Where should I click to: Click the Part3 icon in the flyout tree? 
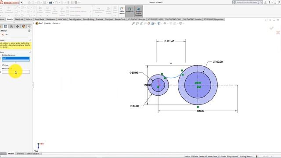(x=37, y=23)
